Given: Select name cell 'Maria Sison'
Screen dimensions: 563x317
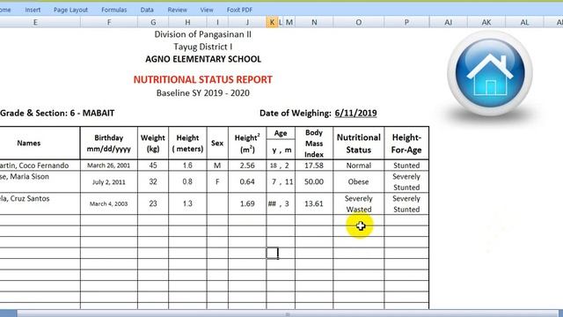Looking at the screenshot, I should 40,182.
